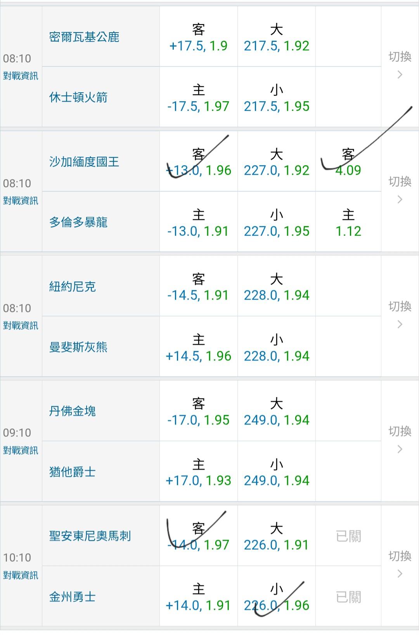The height and width of the screenshot is (635, 419).
Task: Select home spread -17.5 at 1.97
Action: (x=198, y=98)
